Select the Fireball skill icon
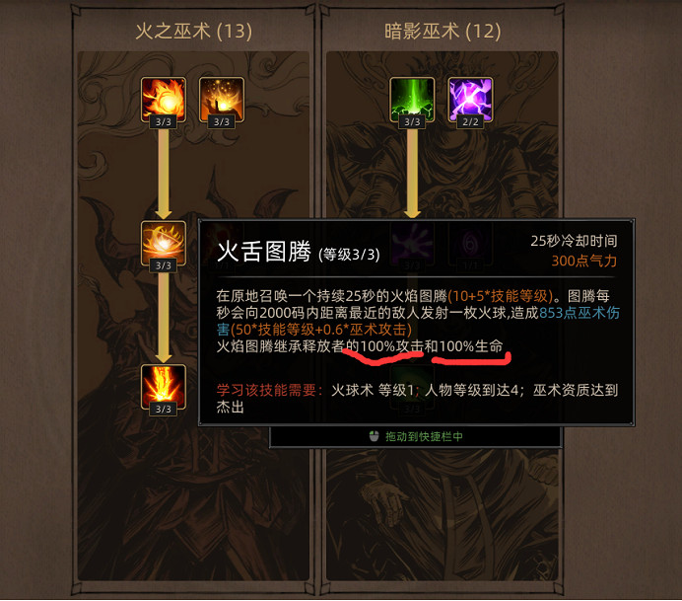The width and height of the screenshot is (682, 601). [x=163, y=100]
